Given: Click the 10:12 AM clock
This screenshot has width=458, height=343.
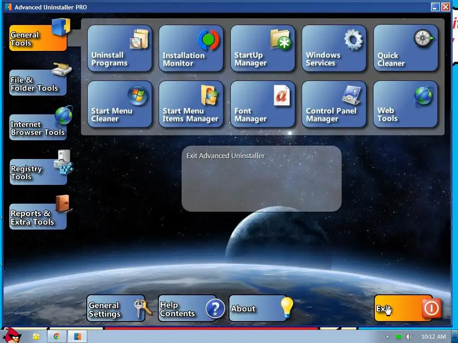Looking at the screenshot, I should tap(433, 337).
